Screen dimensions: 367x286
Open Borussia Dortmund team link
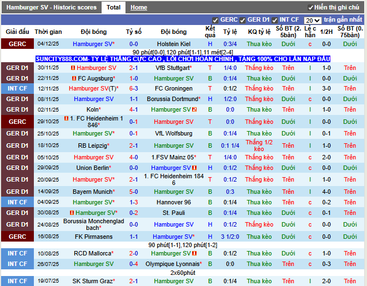pyautogui.click(x=174, y=99)
